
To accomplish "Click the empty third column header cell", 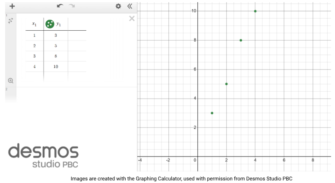I will (x=77, y=24).
